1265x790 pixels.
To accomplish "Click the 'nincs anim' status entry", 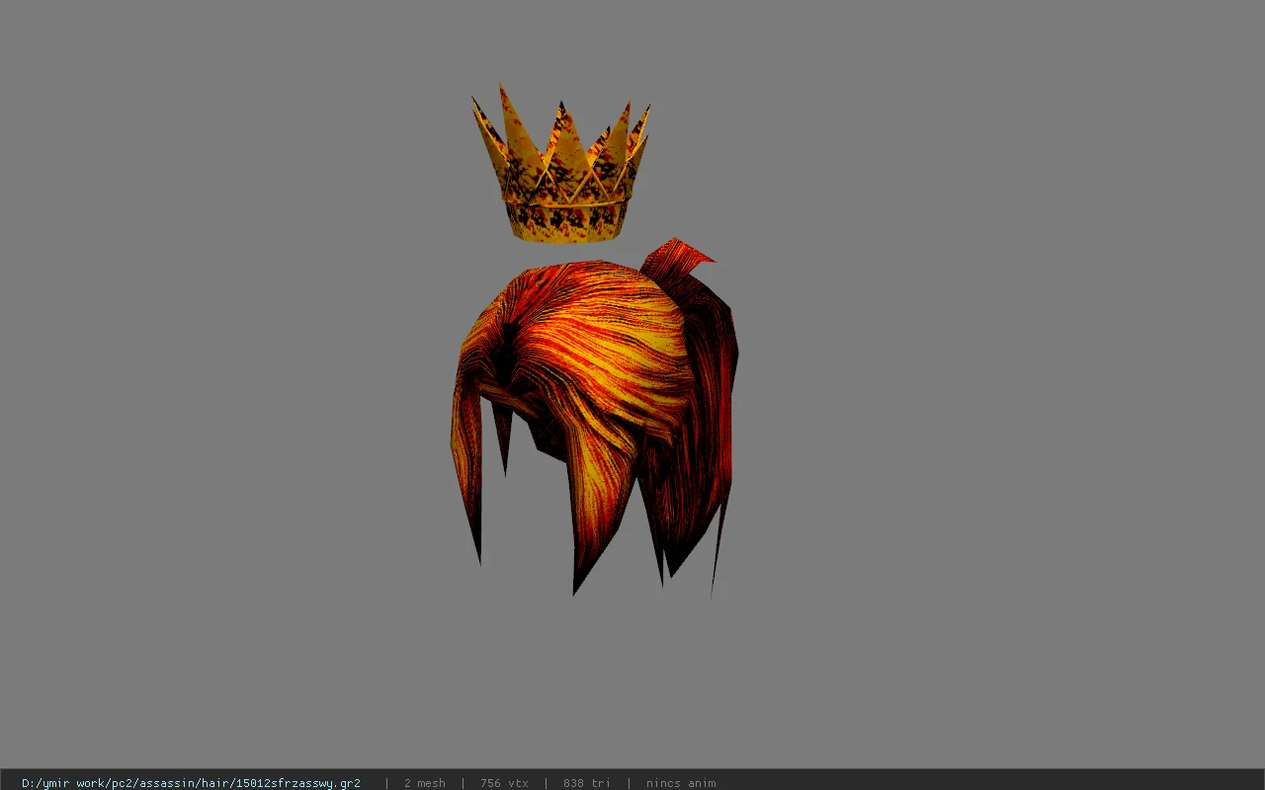I will (681, 783).
